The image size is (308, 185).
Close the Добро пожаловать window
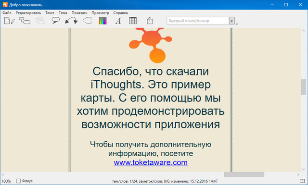coord(300,5)
